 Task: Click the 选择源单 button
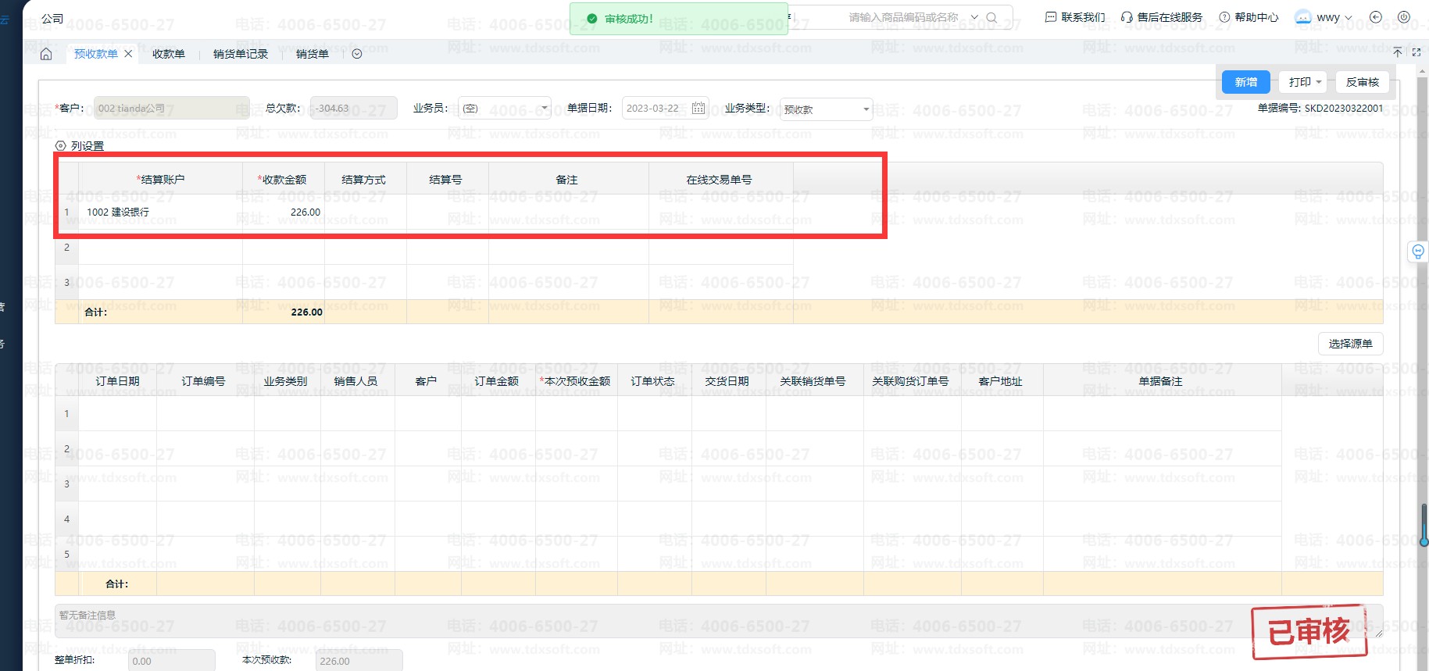[1350, 344]
